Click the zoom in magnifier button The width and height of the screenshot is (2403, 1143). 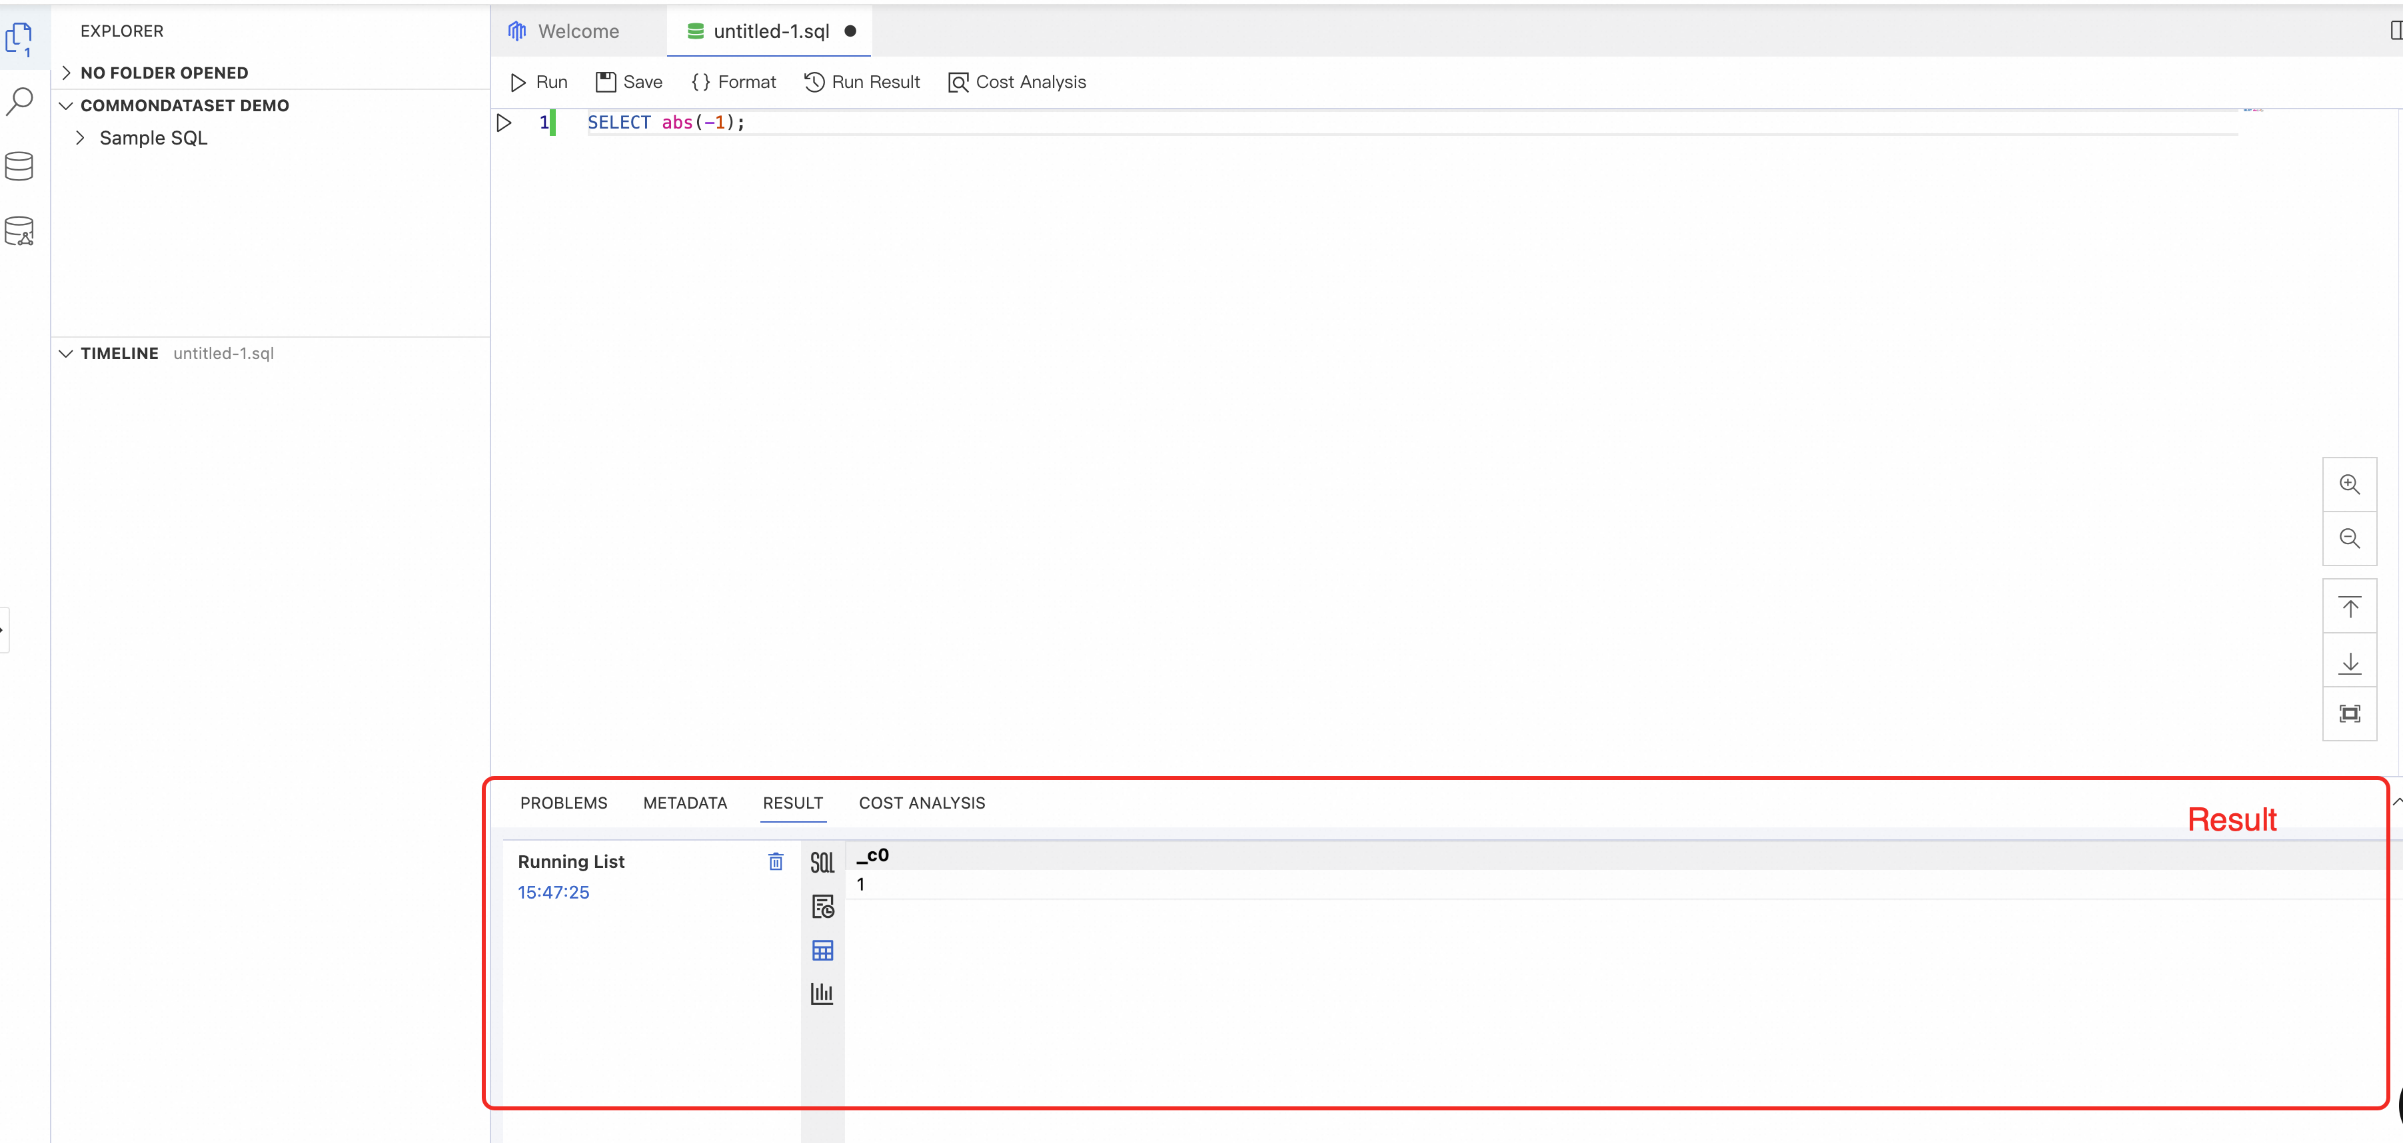click(x=2349, y=485)
